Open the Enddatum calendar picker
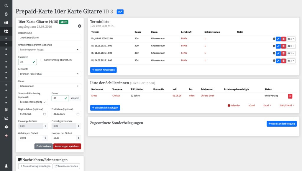Viewport: 302px width, 171px height. pyautogui.click(x=78, y=114)
